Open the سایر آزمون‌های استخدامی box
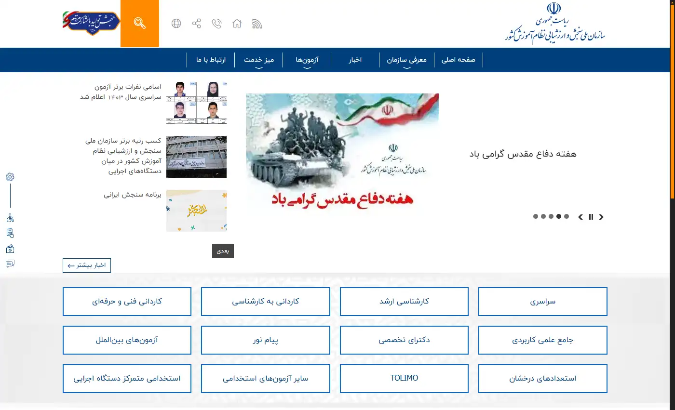 pyautogui.click(x=266, y=379)
